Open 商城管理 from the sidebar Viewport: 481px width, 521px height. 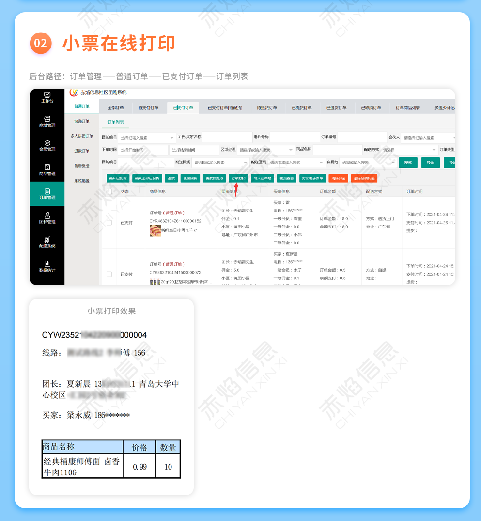click(47, 119)
